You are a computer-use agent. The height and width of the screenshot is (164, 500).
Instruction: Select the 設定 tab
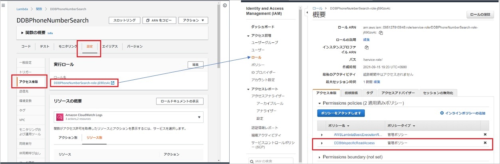point(89,46)
